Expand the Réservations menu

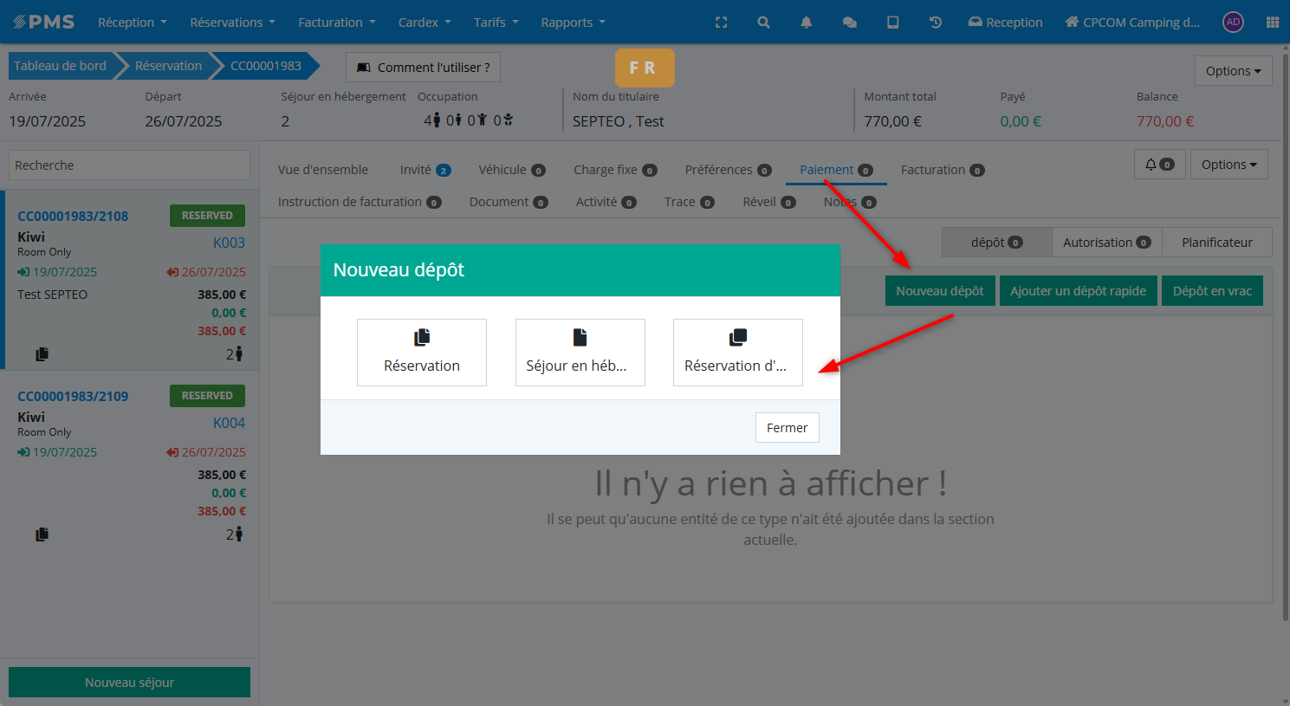tap(232, 23)
